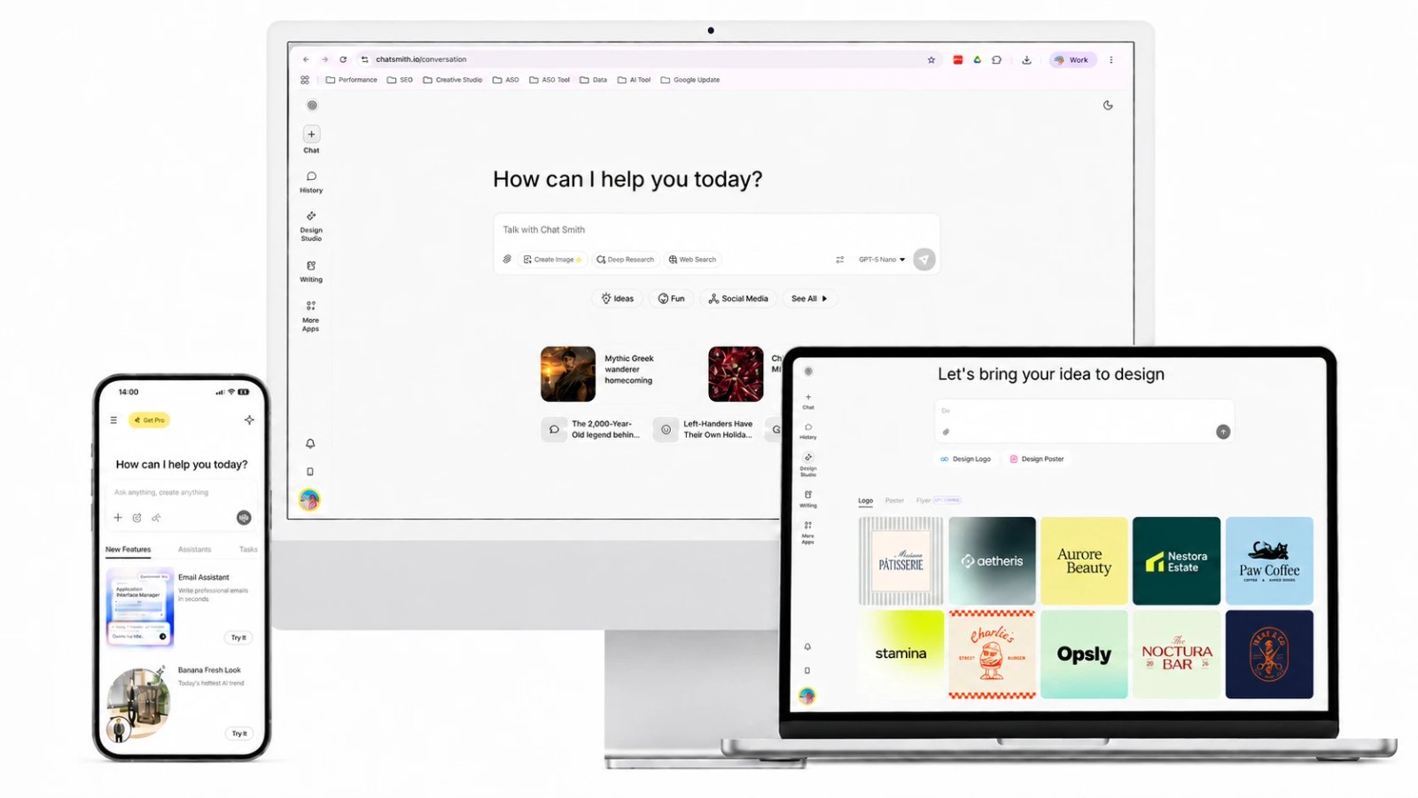
Task: Open the bookmarks apps grid icon
Action: (x=305, y=80)
